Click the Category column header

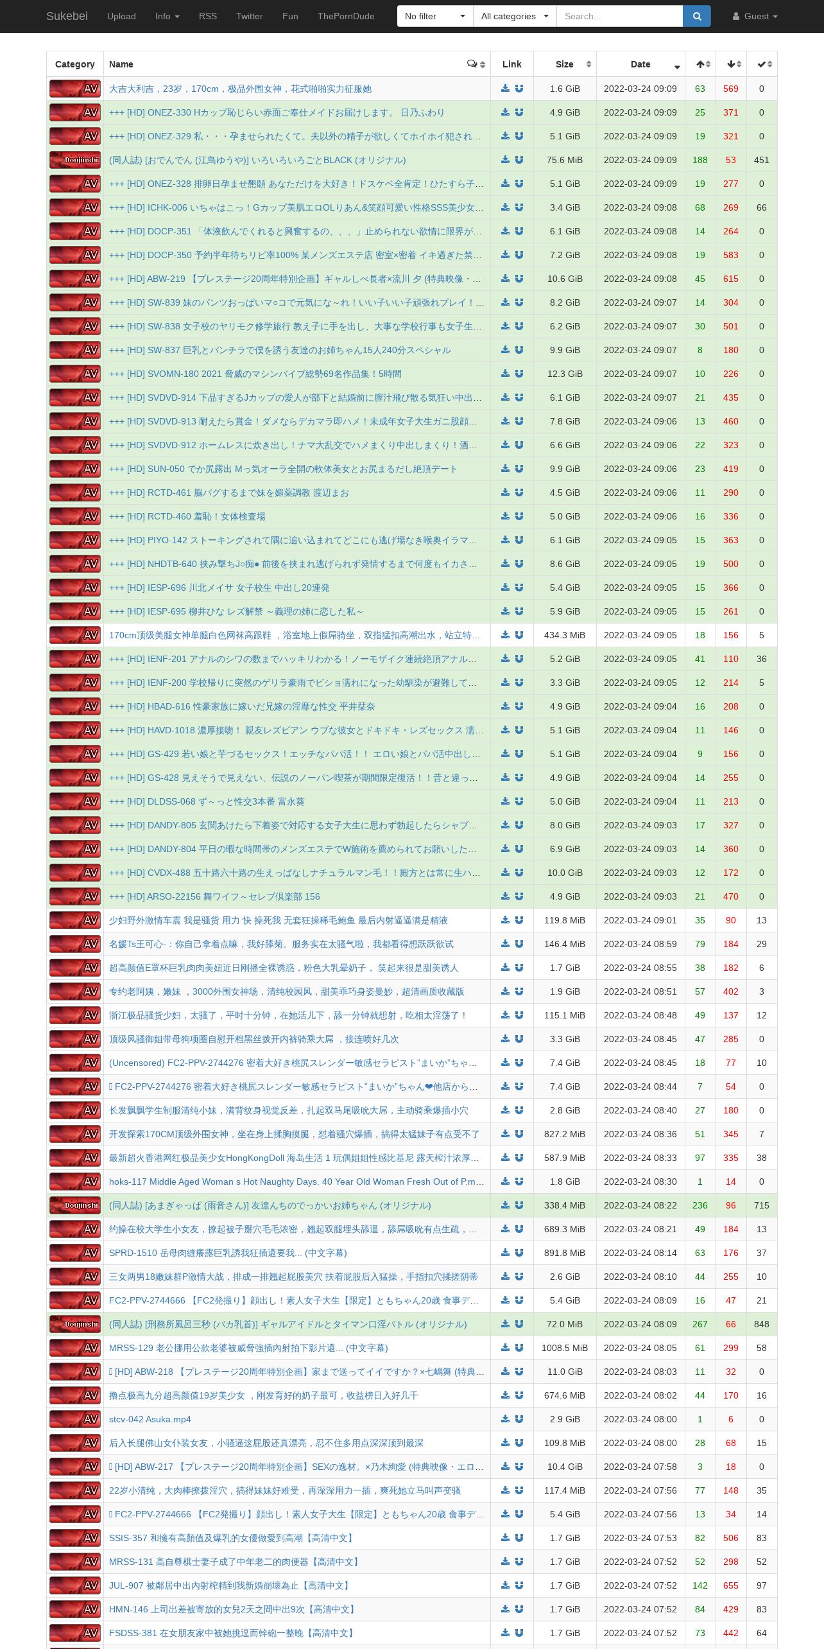point(75,64)
